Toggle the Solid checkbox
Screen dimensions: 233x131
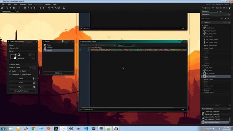coord(20,71)
